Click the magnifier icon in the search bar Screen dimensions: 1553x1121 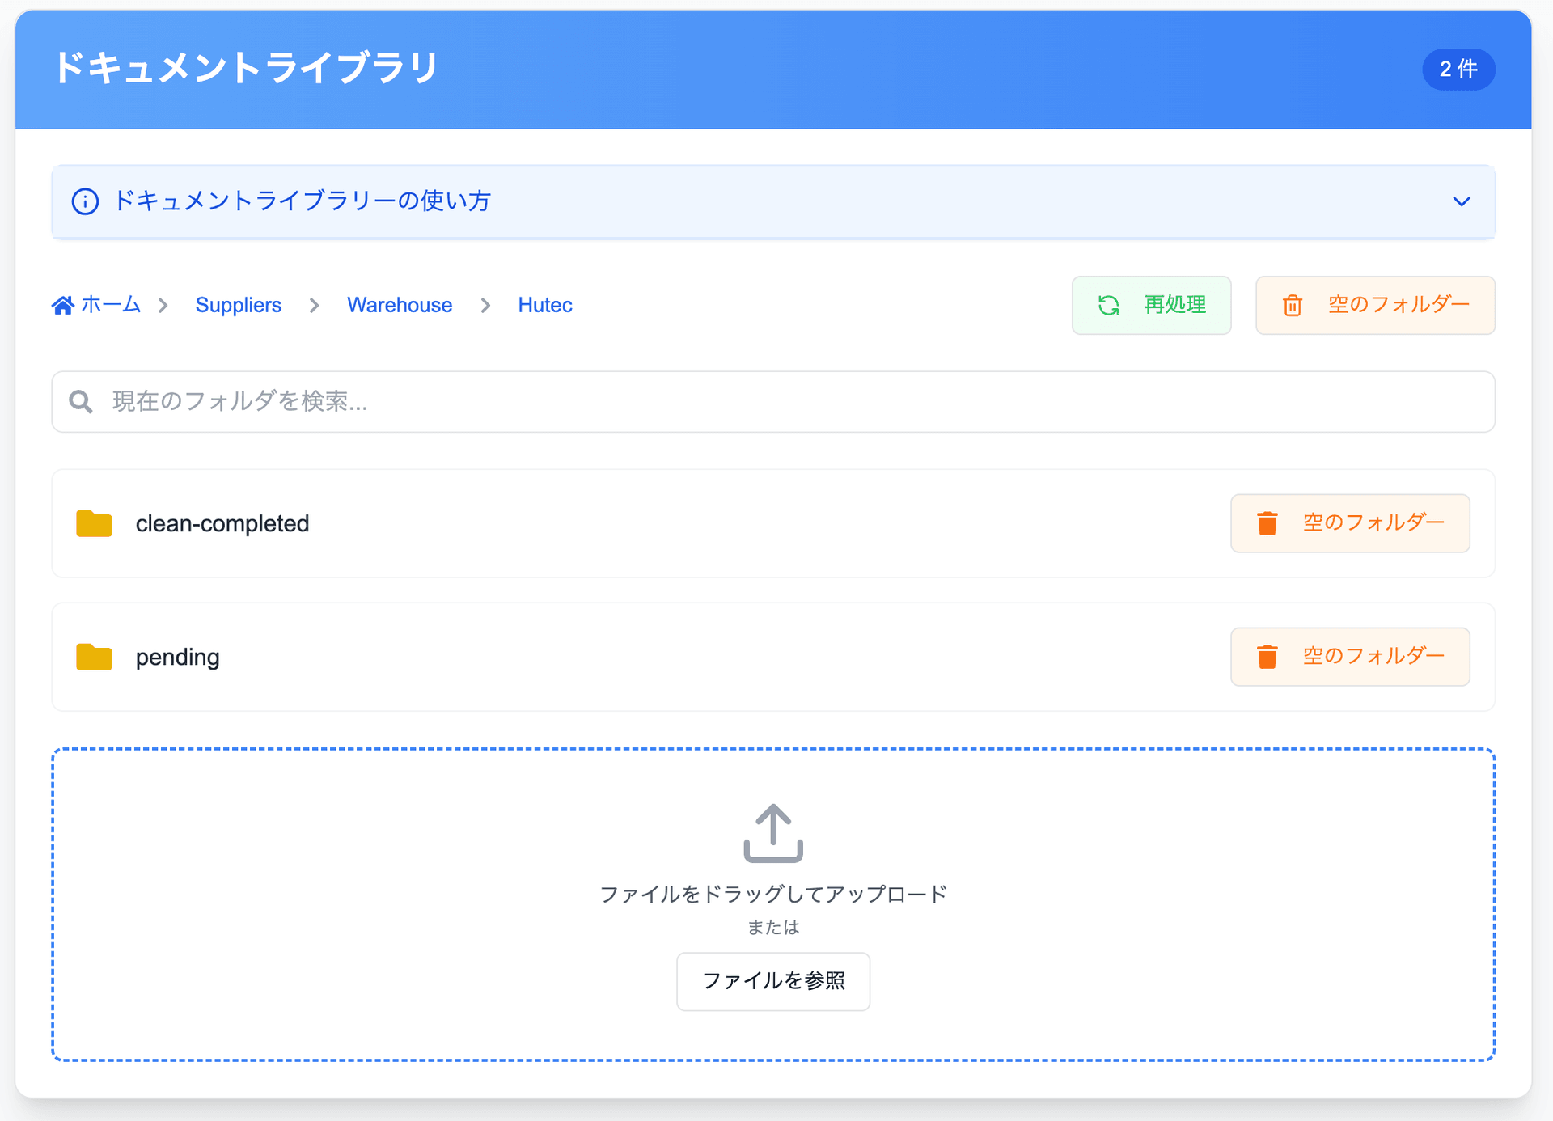pyautogui.click(x=81, y=401)
